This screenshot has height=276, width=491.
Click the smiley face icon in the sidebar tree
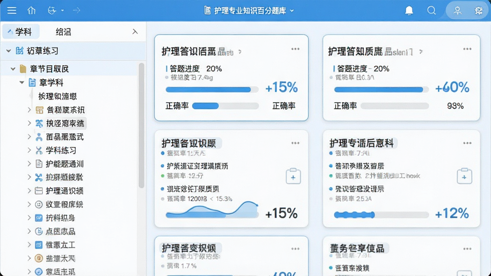tap(38, 204)
